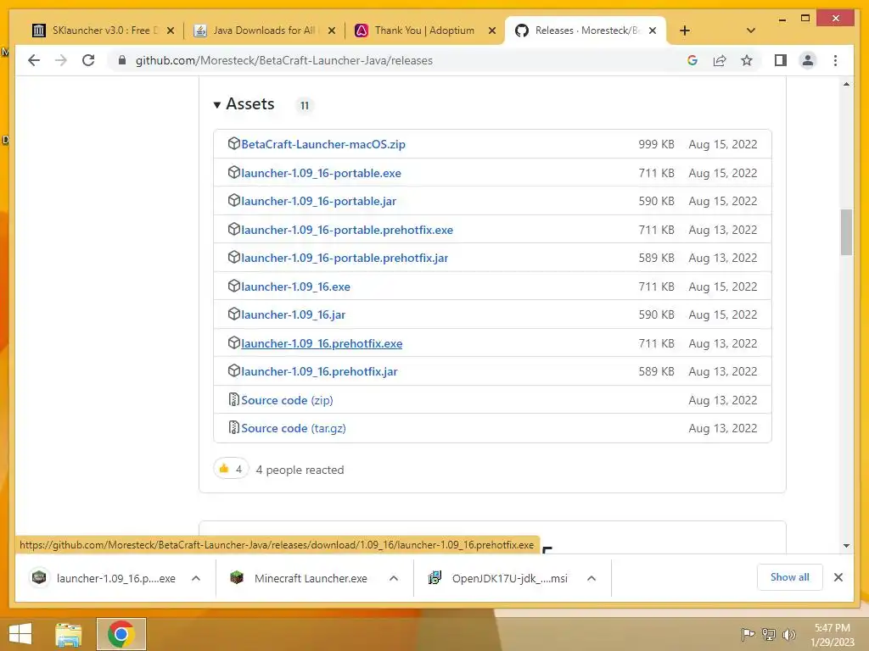Click the address bar URL
Viewport: 869px width, 651px height.
[283, 60]
